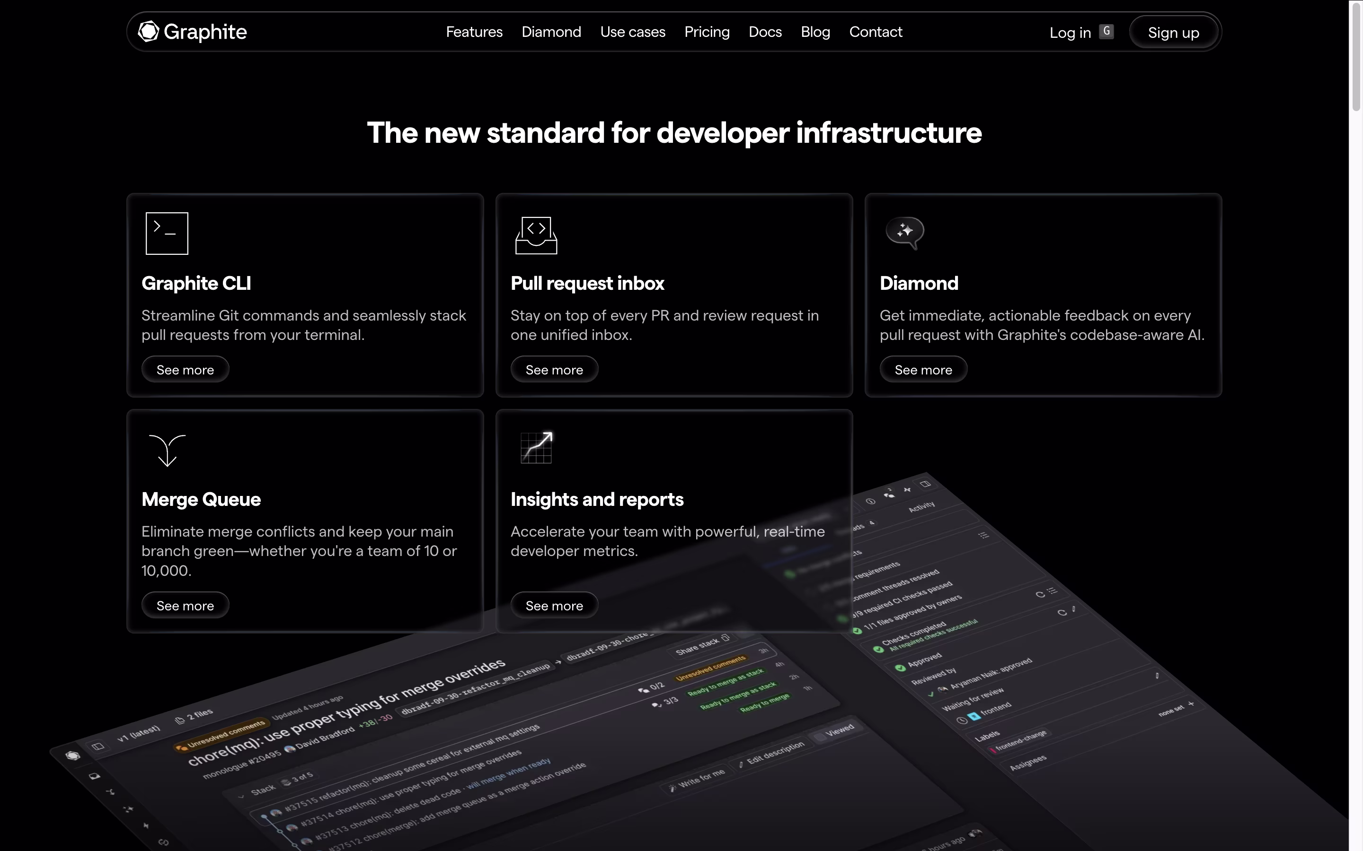The image size is (1363, 851).
Task: Click the v1 (latest) version label
Action: coord(139,734)
